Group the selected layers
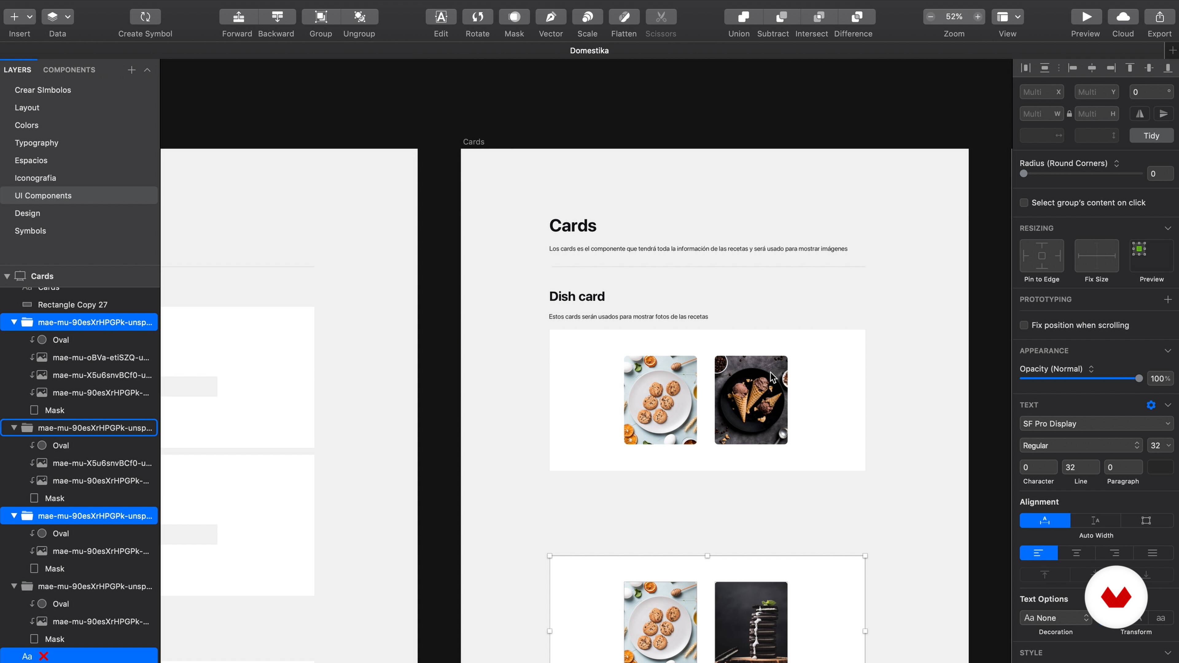 click(321, 17)
